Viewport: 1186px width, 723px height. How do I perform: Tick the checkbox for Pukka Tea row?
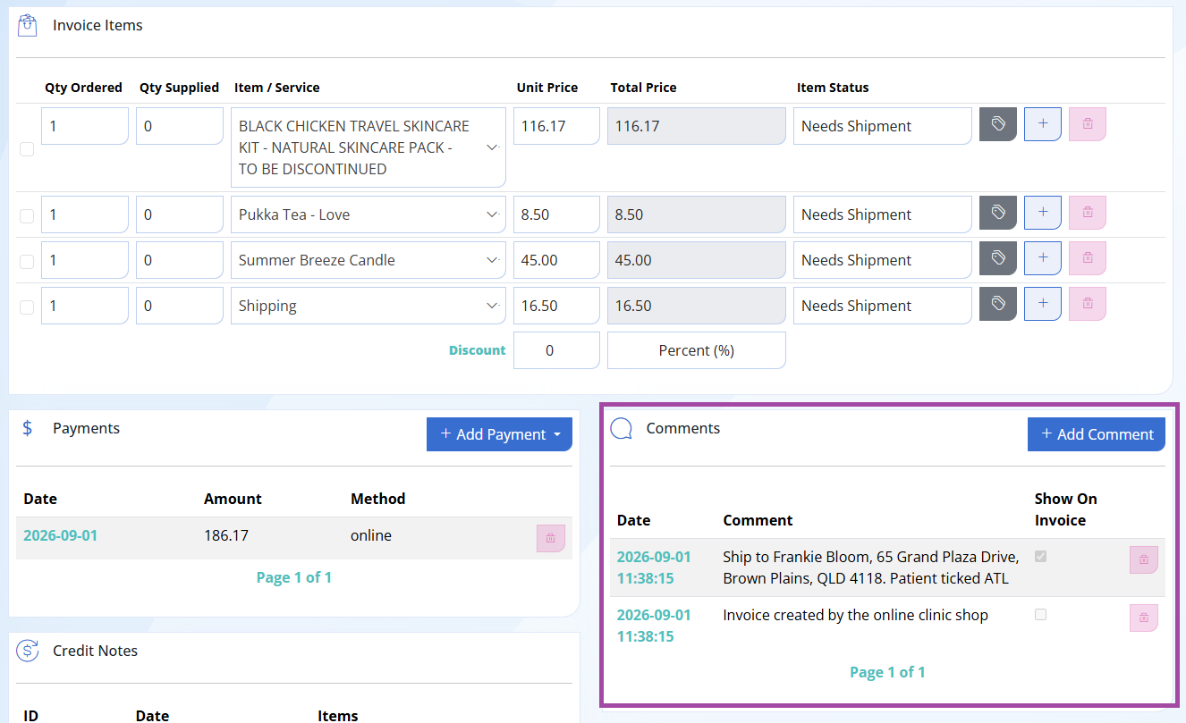pos(27,216)
